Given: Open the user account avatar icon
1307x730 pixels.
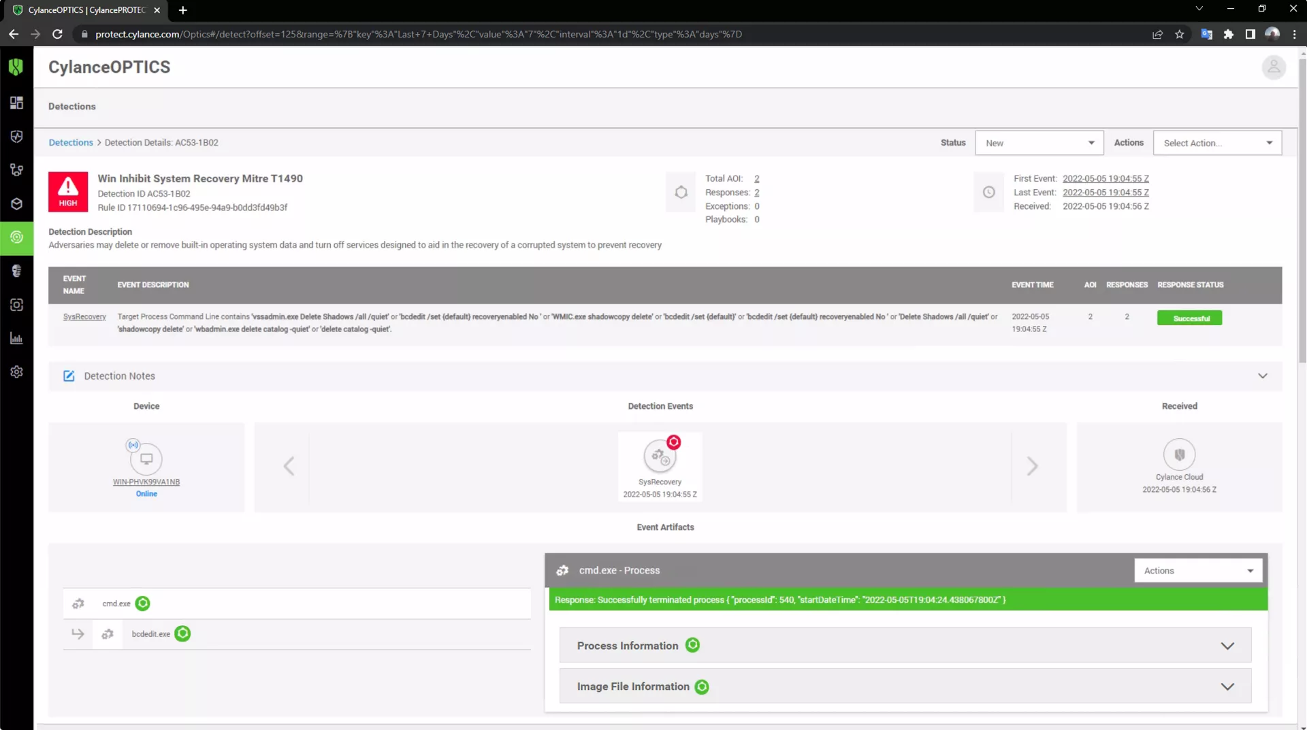Looking at the screenshot, I should click(1274, 67).
